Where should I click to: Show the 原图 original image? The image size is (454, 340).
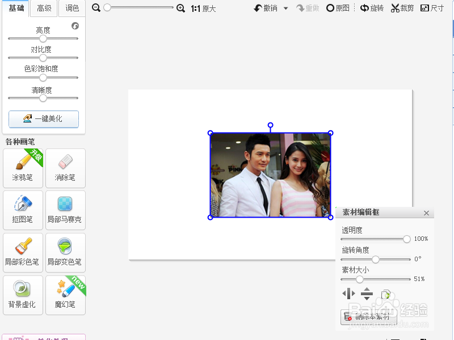point(338,8)
